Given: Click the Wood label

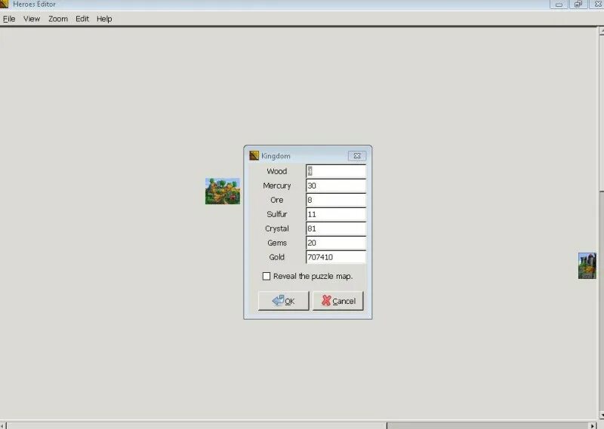Looking at the screenshot, I should 276,171.
